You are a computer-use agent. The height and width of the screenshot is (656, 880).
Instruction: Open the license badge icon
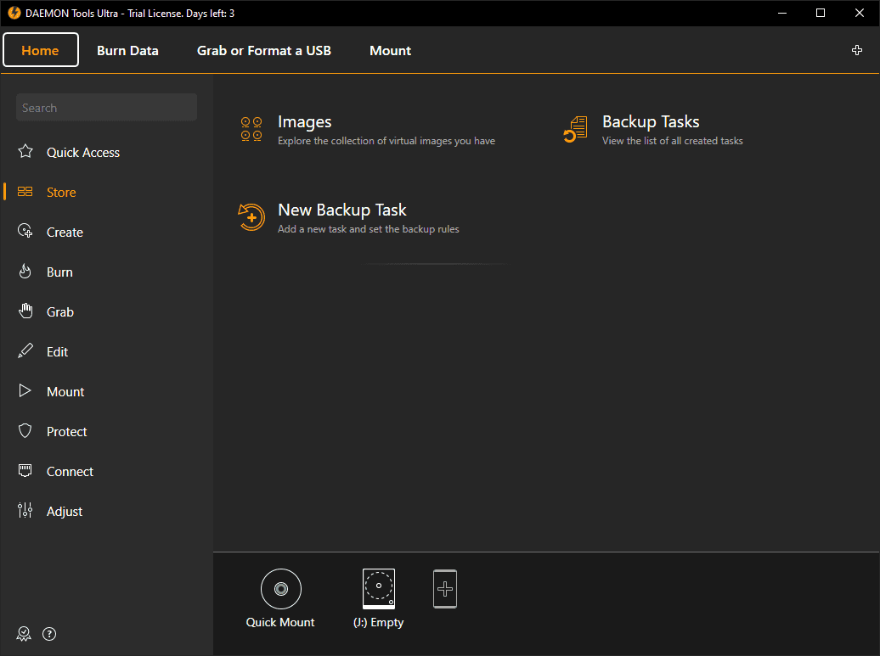pos(24,634)
